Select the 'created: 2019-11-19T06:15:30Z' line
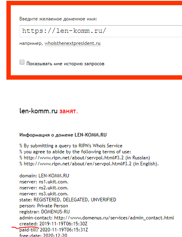 point(53,224)
